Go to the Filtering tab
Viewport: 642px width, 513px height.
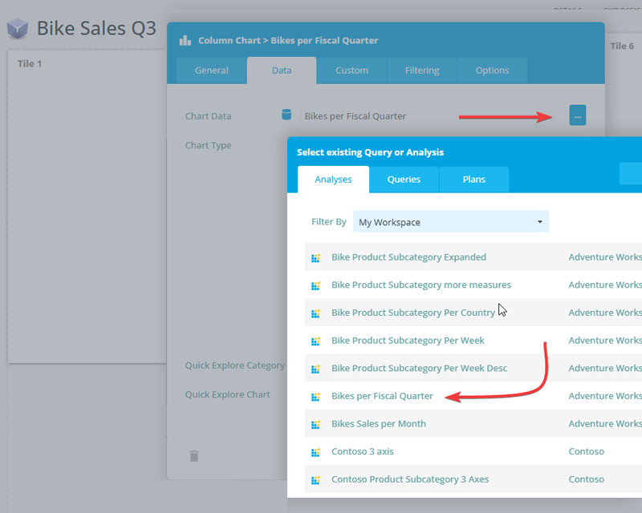[421, 71]
